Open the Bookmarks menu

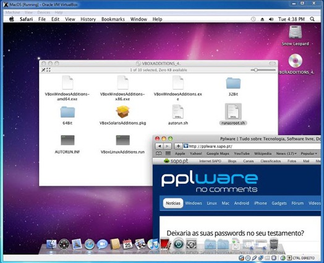[113, 19]
